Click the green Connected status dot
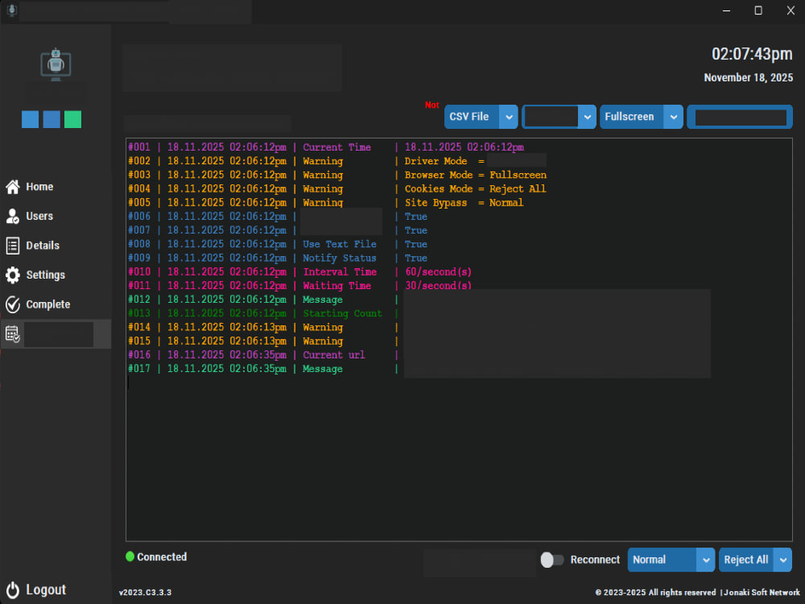This screenshot has width=805, height=604. (x=130, y=556)
